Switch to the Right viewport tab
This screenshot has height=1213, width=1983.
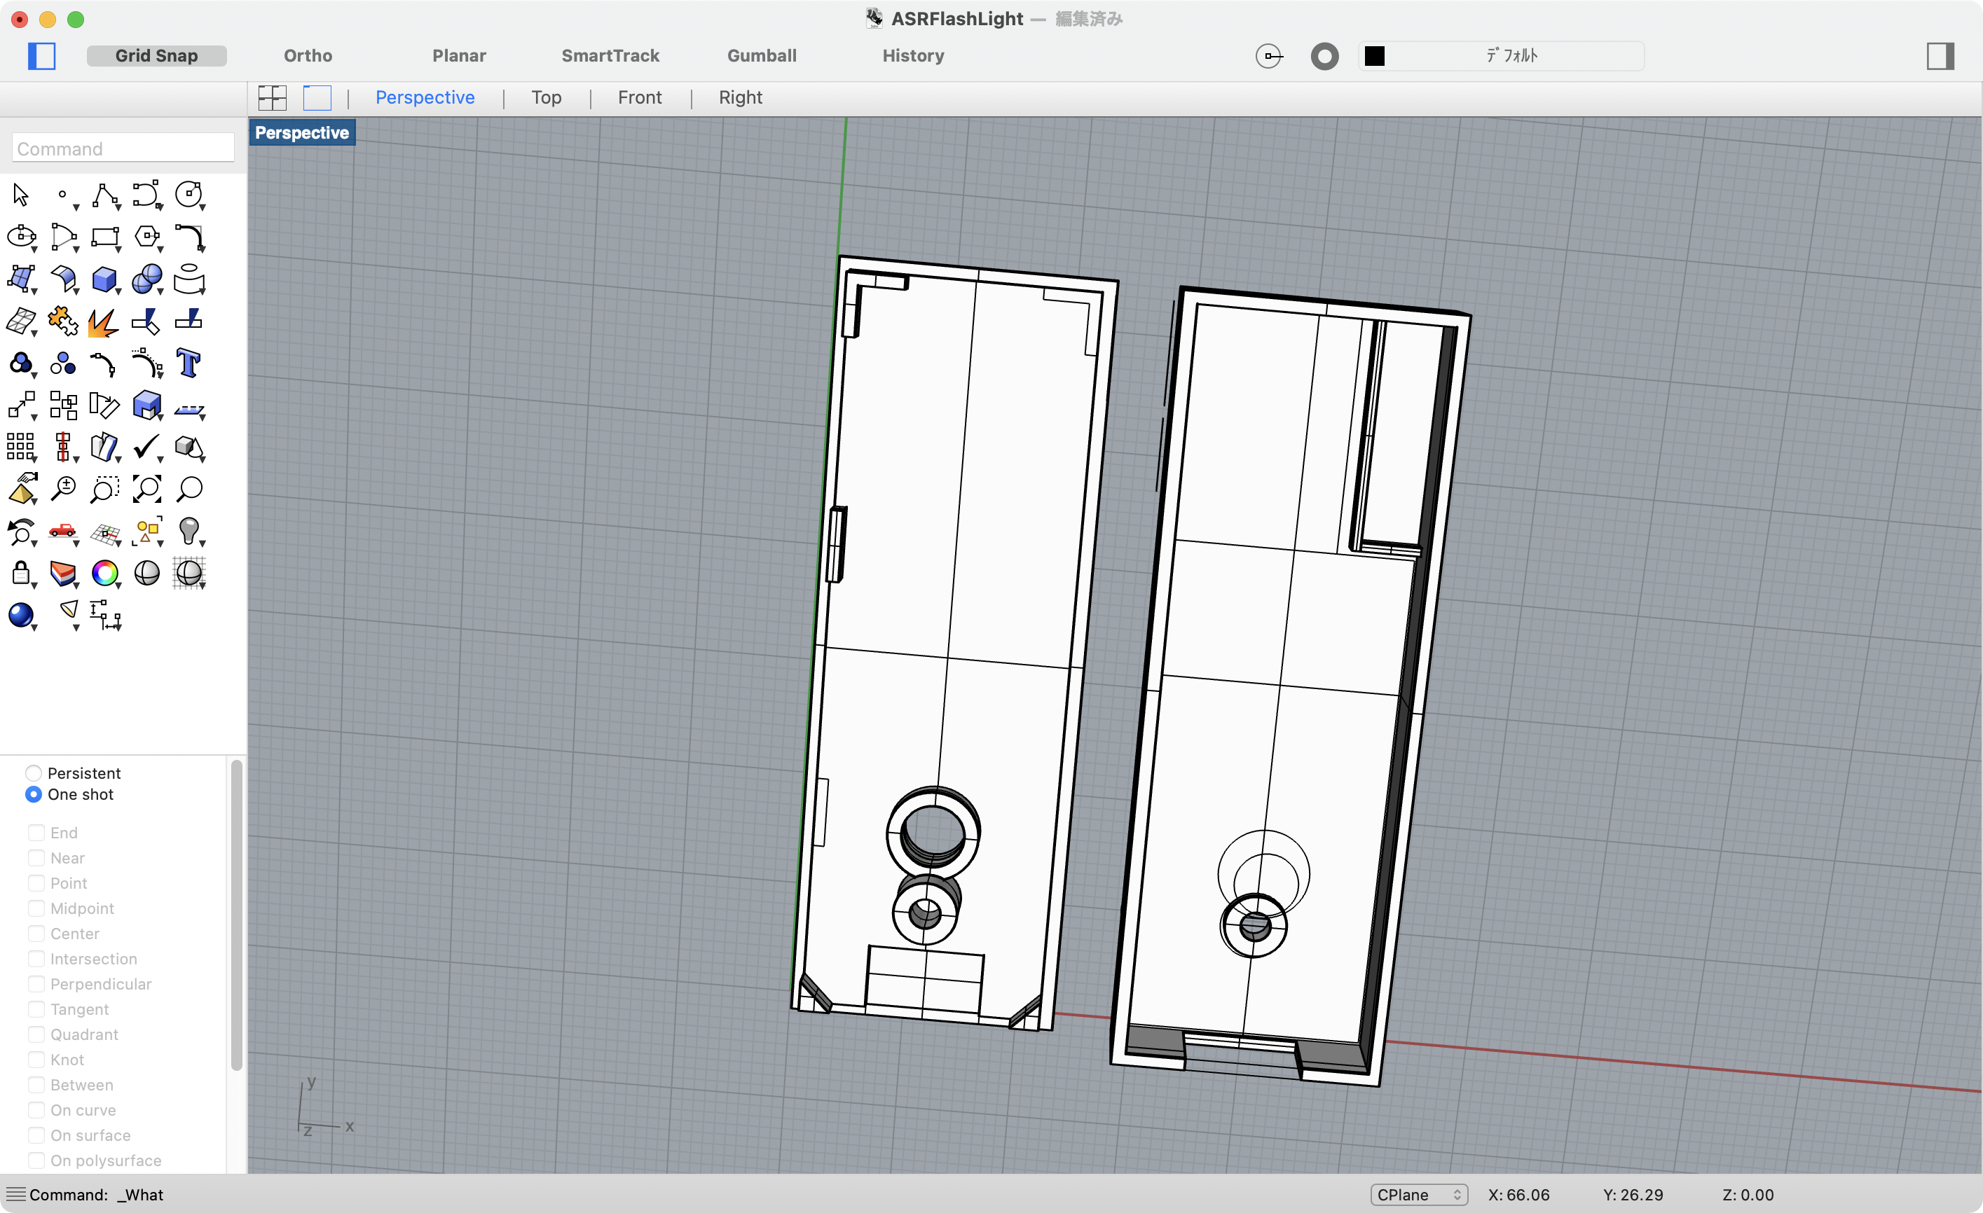pyautogui.click(x=740, y=97)
